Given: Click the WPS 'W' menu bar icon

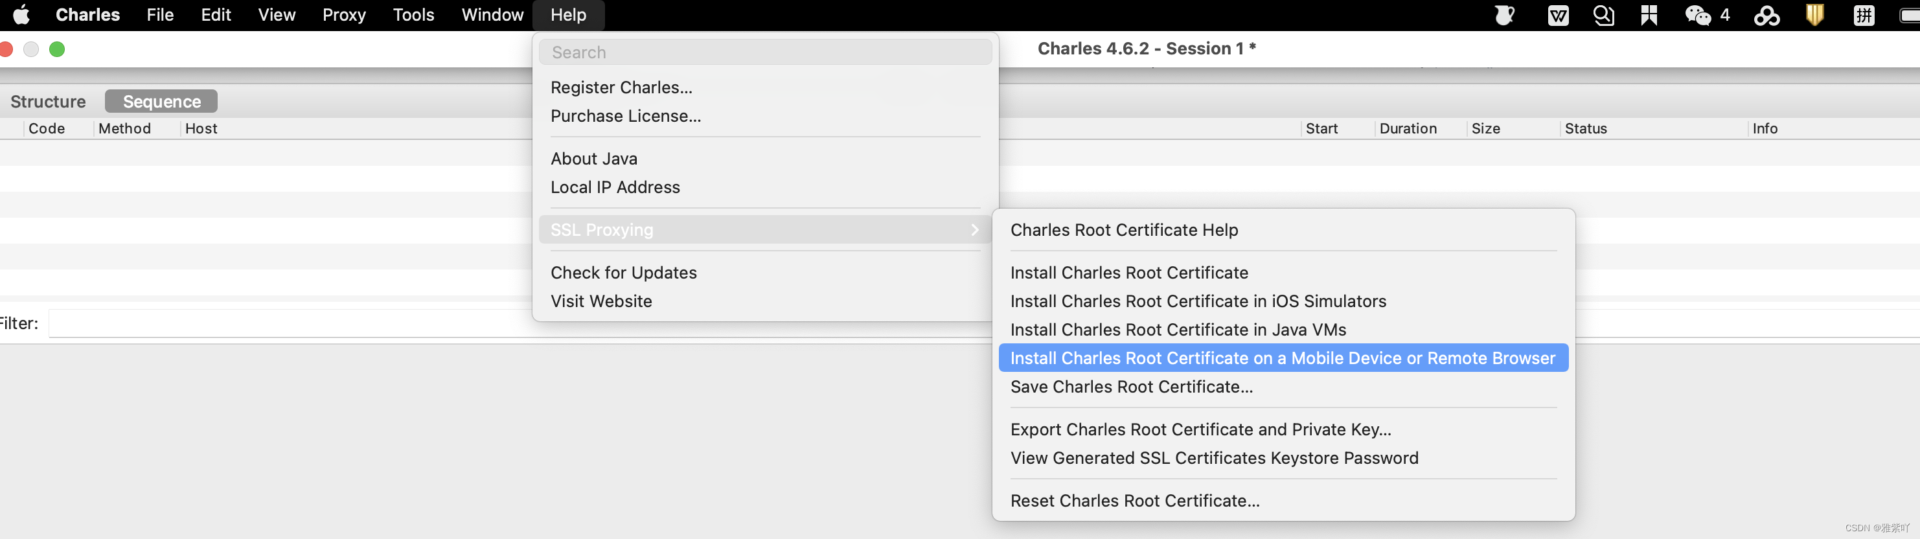Looking at the screenshot, I should (x=1558, y=15).
